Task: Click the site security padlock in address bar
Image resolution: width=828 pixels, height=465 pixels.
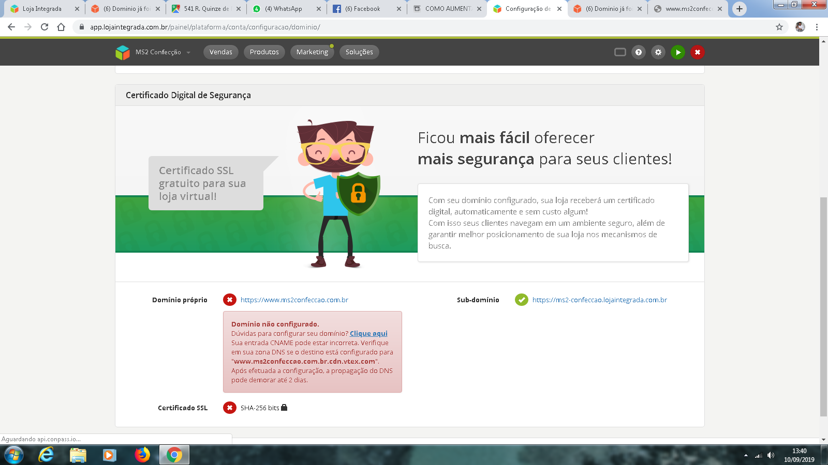Action: [82, 27]
